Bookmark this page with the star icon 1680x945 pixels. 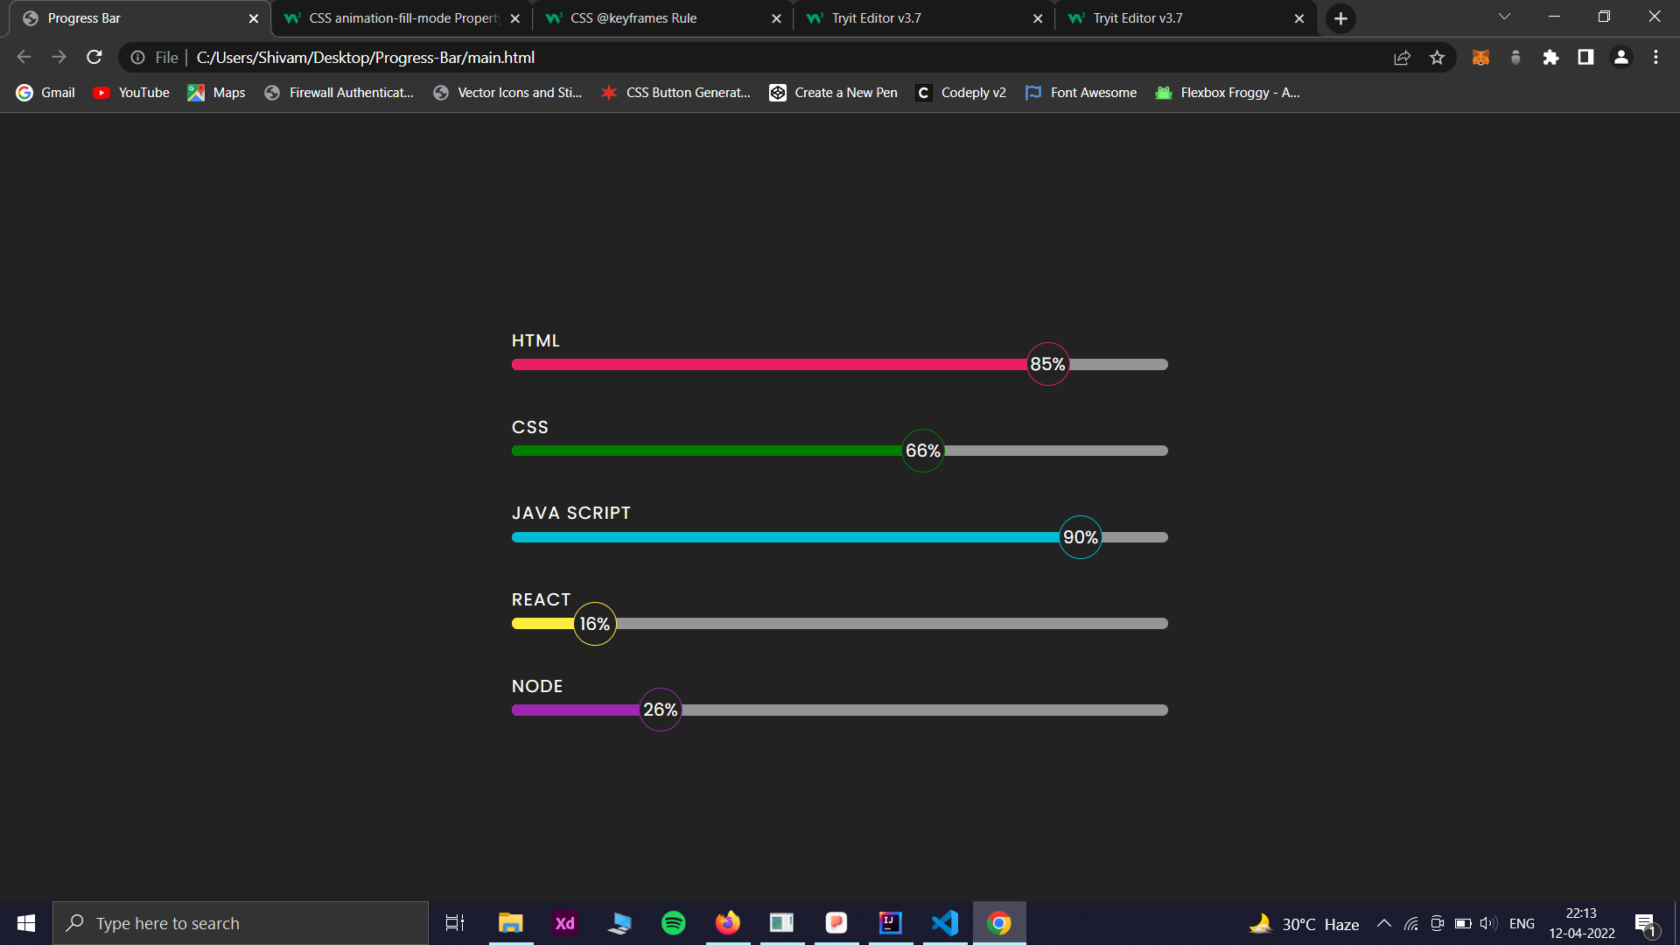(1437, 57)
